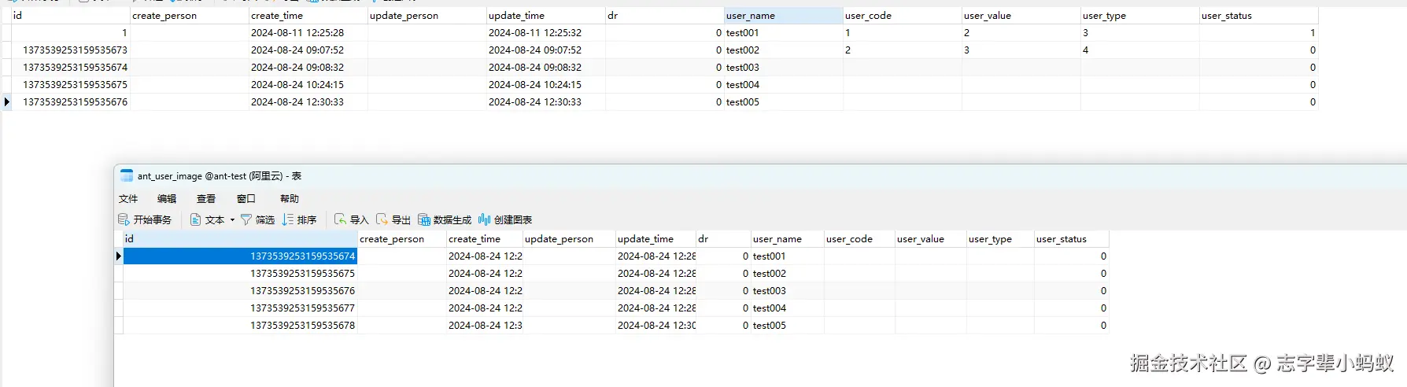Click user_code header in ant_user_image window
1407x387 pixels.
pyautogui.click(x=859, y=239)
